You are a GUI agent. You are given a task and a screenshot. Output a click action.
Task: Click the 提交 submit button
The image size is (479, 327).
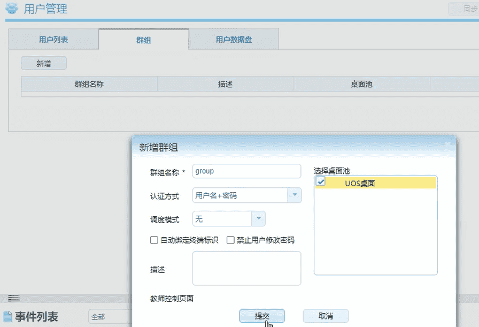[262, 315]
